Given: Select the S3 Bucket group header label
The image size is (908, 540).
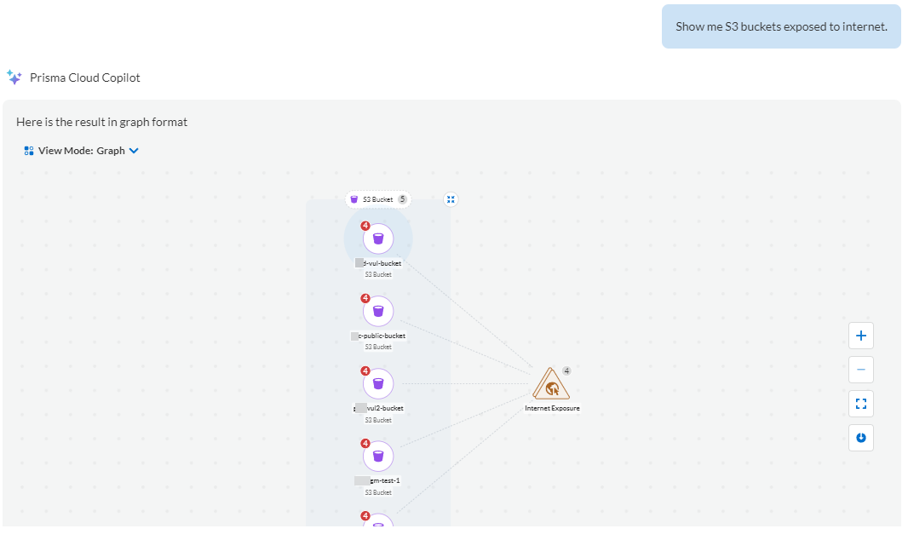Looking at the screenshot, I should click(x=377, y=199).
